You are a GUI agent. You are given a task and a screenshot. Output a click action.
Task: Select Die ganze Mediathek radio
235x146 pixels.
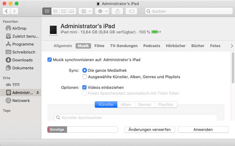tap(85, 70)
